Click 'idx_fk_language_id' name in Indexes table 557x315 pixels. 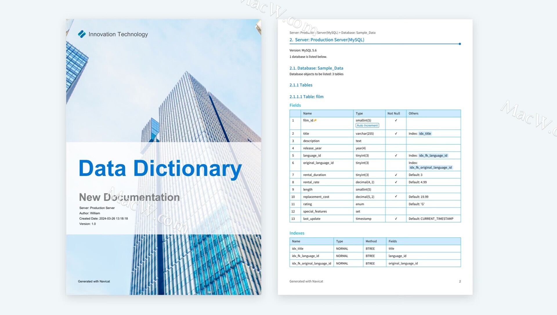point(305,256)
